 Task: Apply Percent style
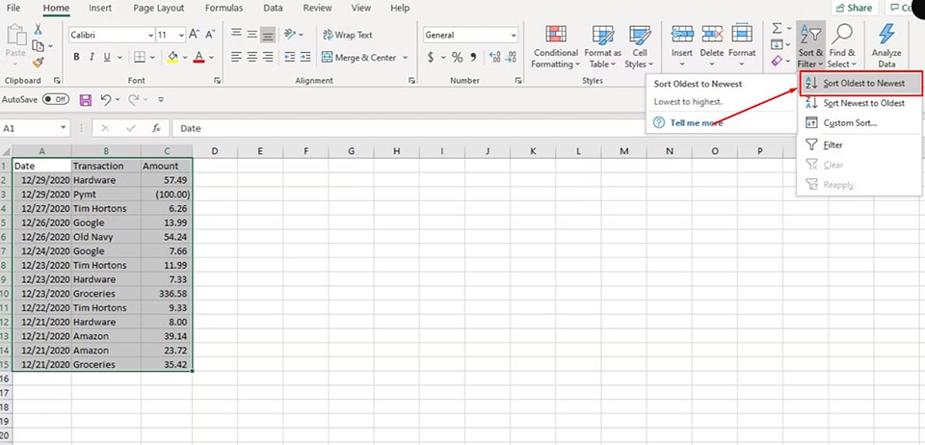(x=457, y=57)
